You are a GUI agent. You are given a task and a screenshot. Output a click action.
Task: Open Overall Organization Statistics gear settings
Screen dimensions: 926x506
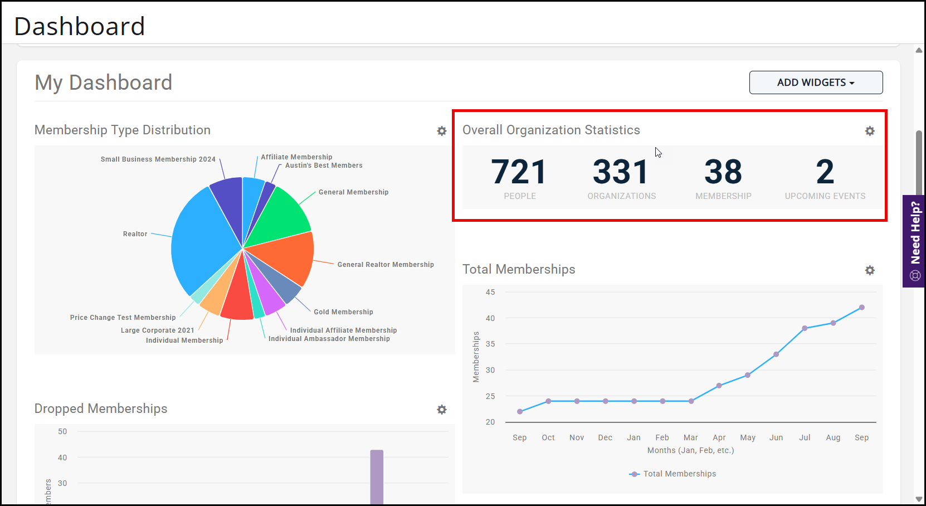pyautogui.click(x=870, y=131)
